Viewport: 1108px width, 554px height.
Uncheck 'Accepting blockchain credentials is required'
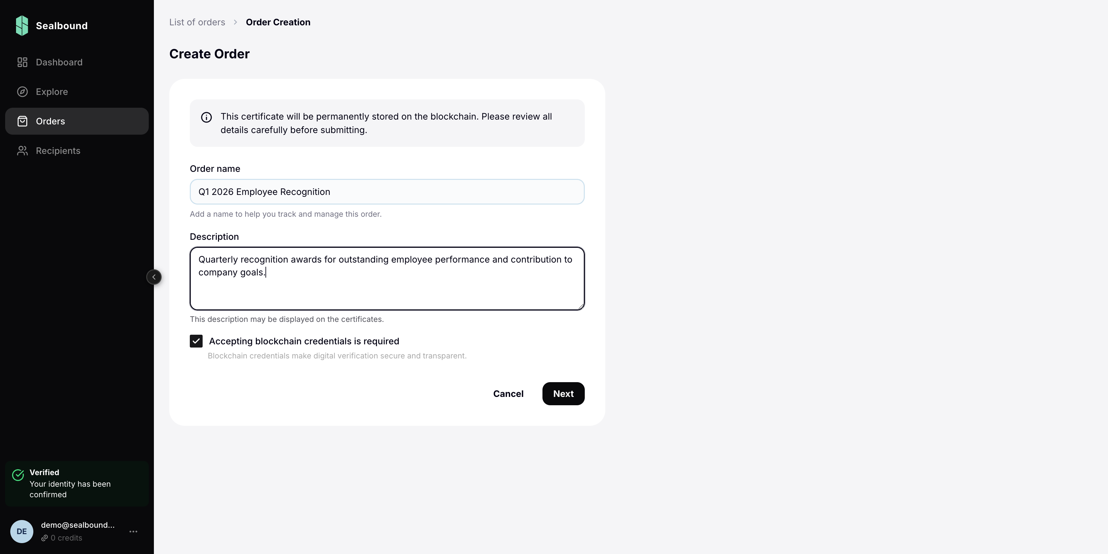196,341
